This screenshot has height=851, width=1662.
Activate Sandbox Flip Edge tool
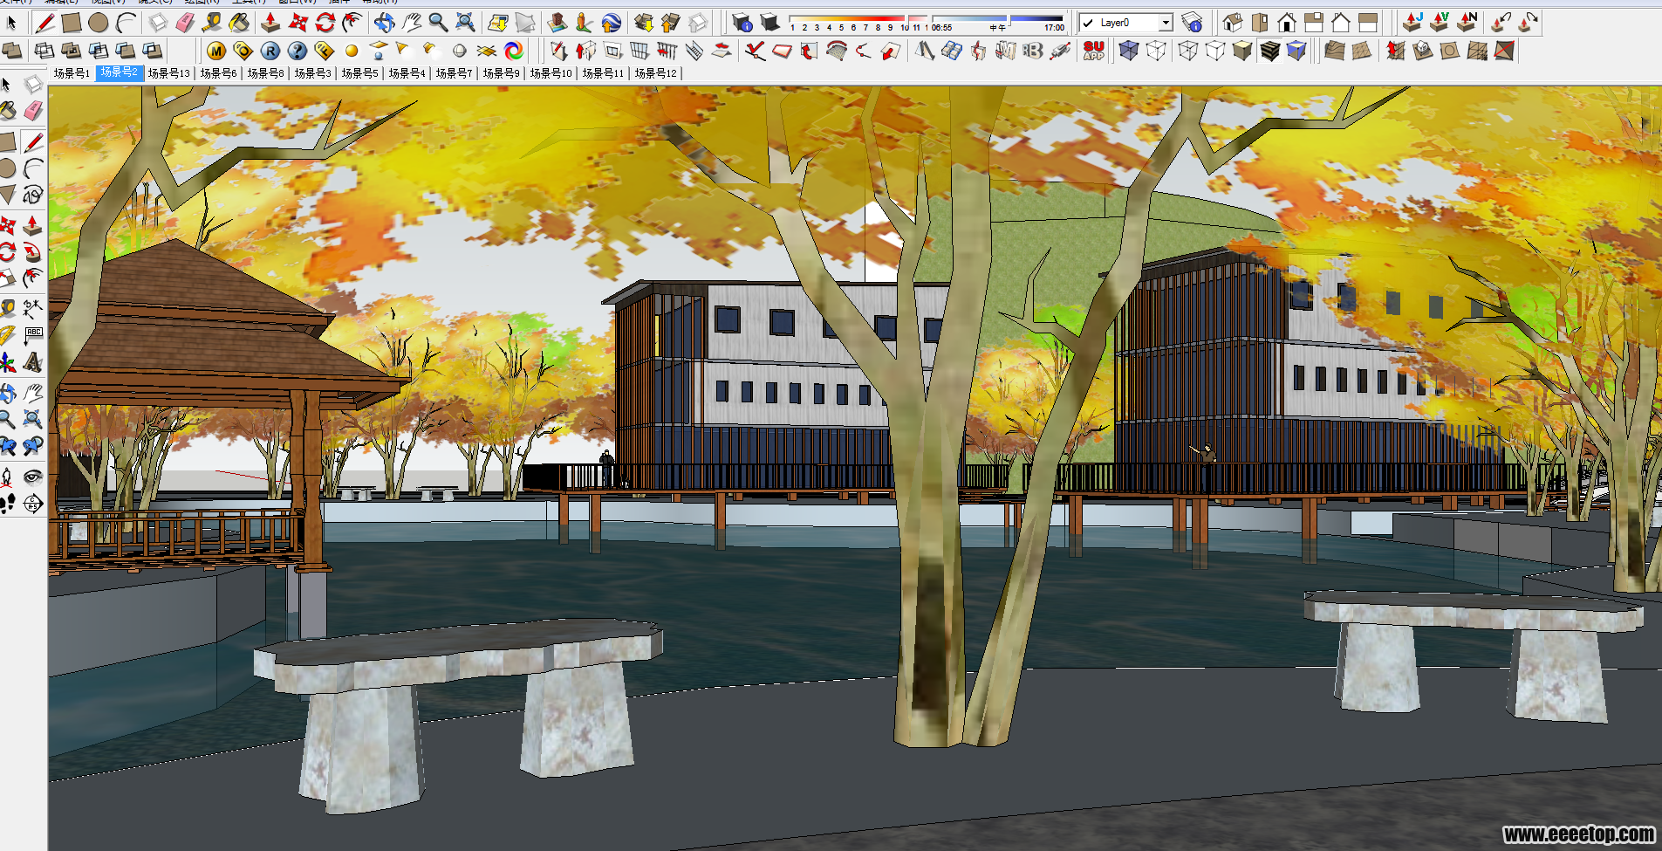click(1504, 51)
